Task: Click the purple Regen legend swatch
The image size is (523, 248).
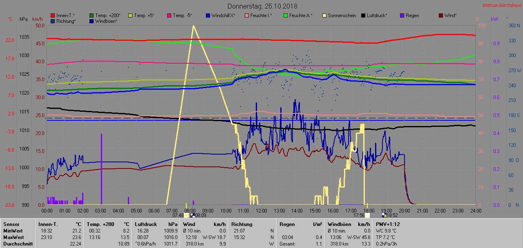Action: (x=402, y=15)
